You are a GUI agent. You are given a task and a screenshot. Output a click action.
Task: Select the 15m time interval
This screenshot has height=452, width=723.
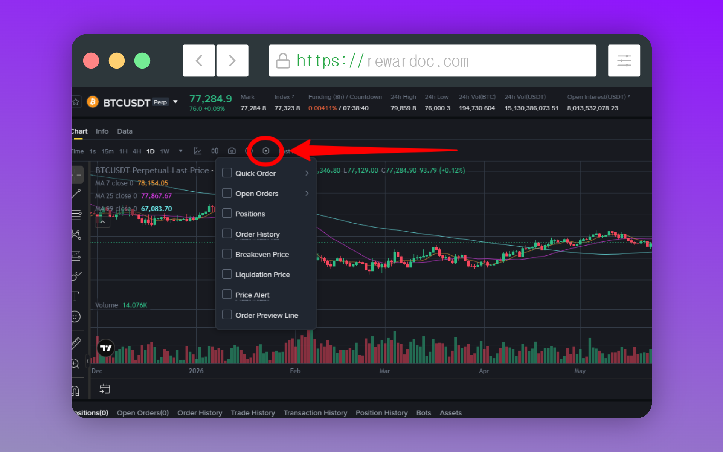[107, 151]
